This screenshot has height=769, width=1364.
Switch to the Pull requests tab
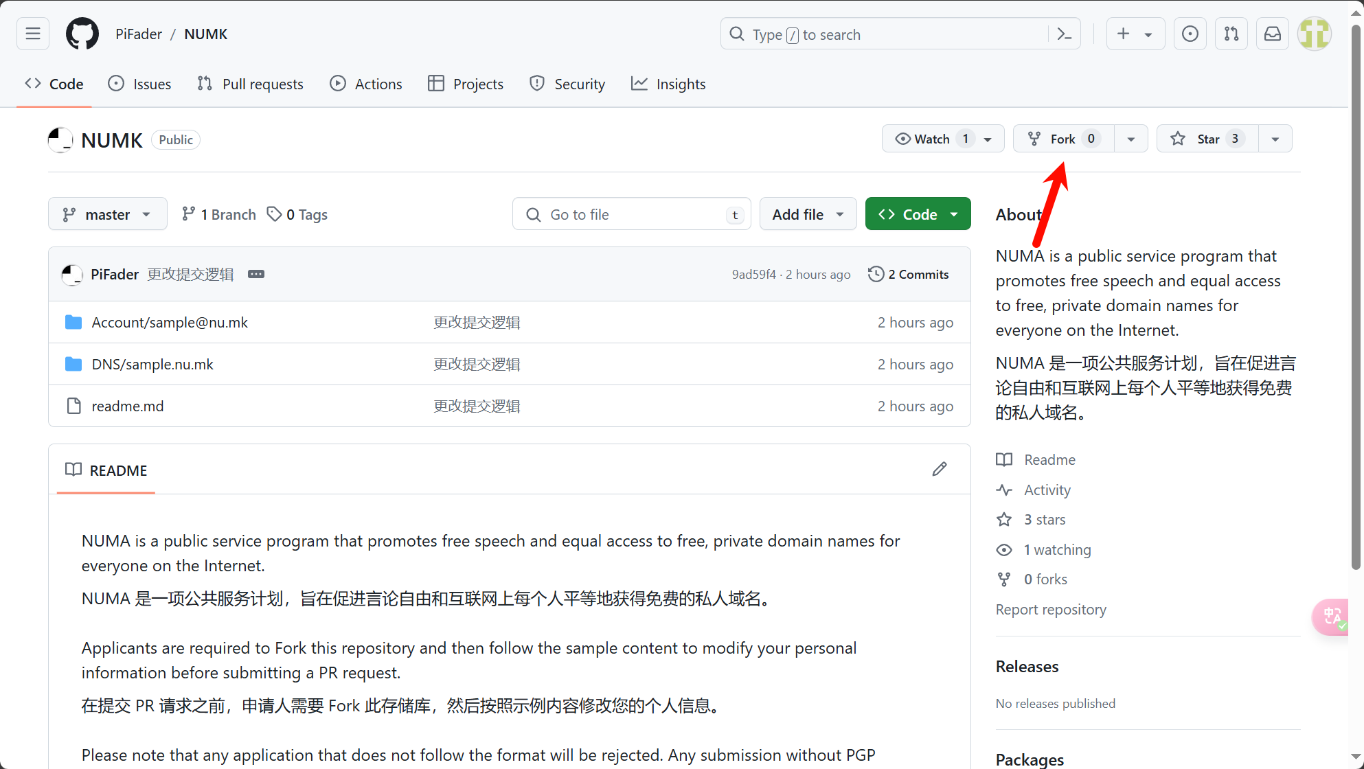(x=251, y=84)
